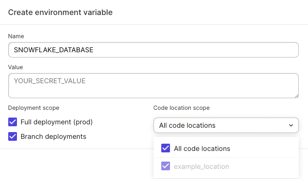Uncheck Branch deployments checkbox

coord(13,136)
